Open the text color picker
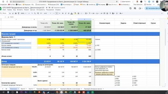The width and height of the screenshot is (168, 94). (72, 13)
